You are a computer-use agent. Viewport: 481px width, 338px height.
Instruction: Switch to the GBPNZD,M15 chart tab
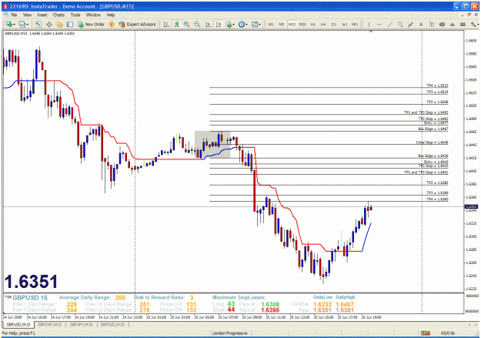pos(112,324)
